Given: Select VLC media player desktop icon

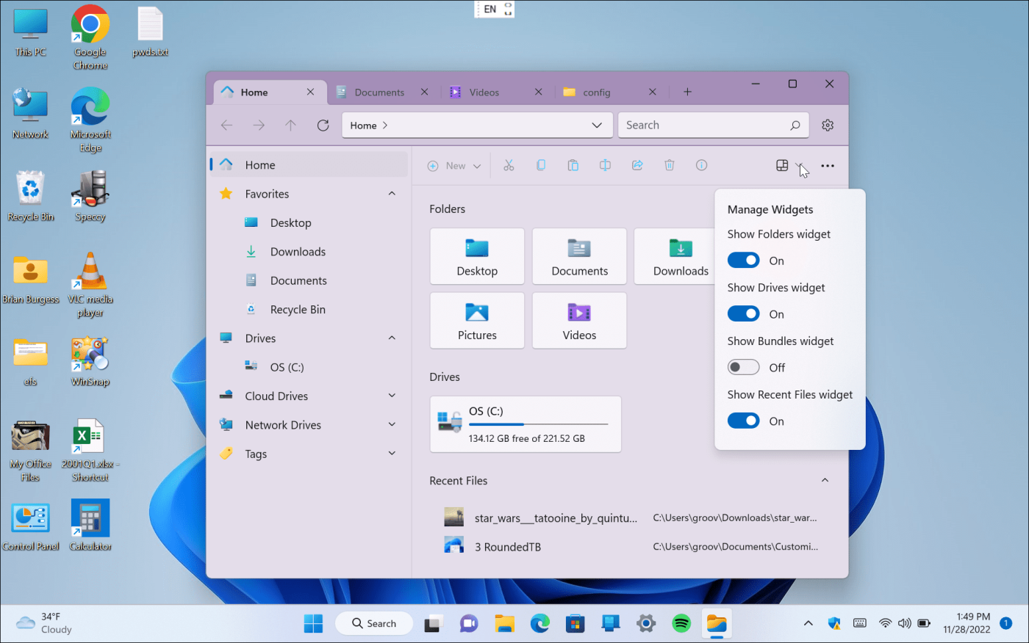Looking at the screenshot, I should pos(90,285).
